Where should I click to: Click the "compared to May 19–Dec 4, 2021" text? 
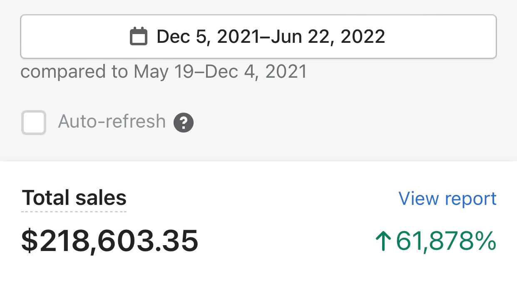click(164, 71)
